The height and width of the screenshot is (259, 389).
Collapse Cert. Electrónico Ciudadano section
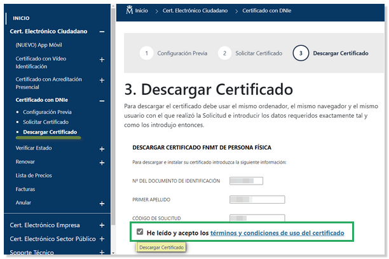[x=102, y=32]
